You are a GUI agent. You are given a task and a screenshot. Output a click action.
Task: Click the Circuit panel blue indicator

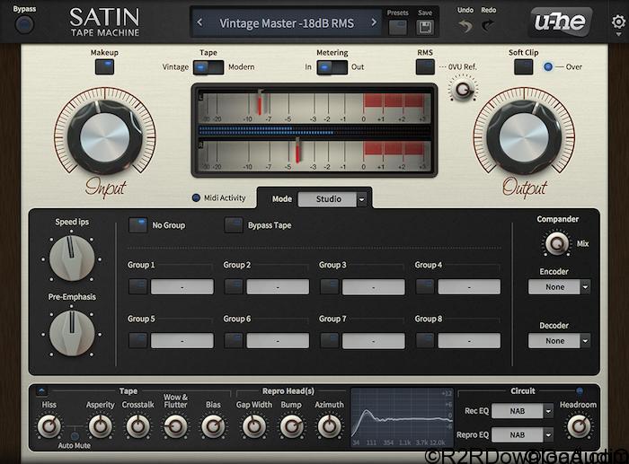pyautogui.click(x=580, y=390)
